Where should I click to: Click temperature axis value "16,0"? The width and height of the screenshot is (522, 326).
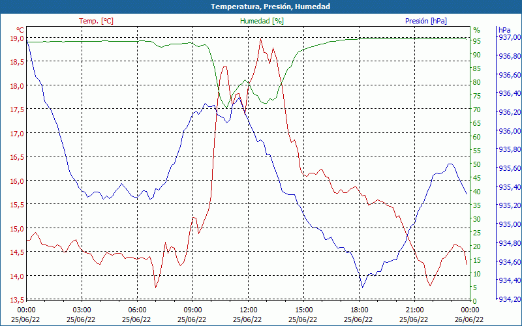[x=17, y=181]
